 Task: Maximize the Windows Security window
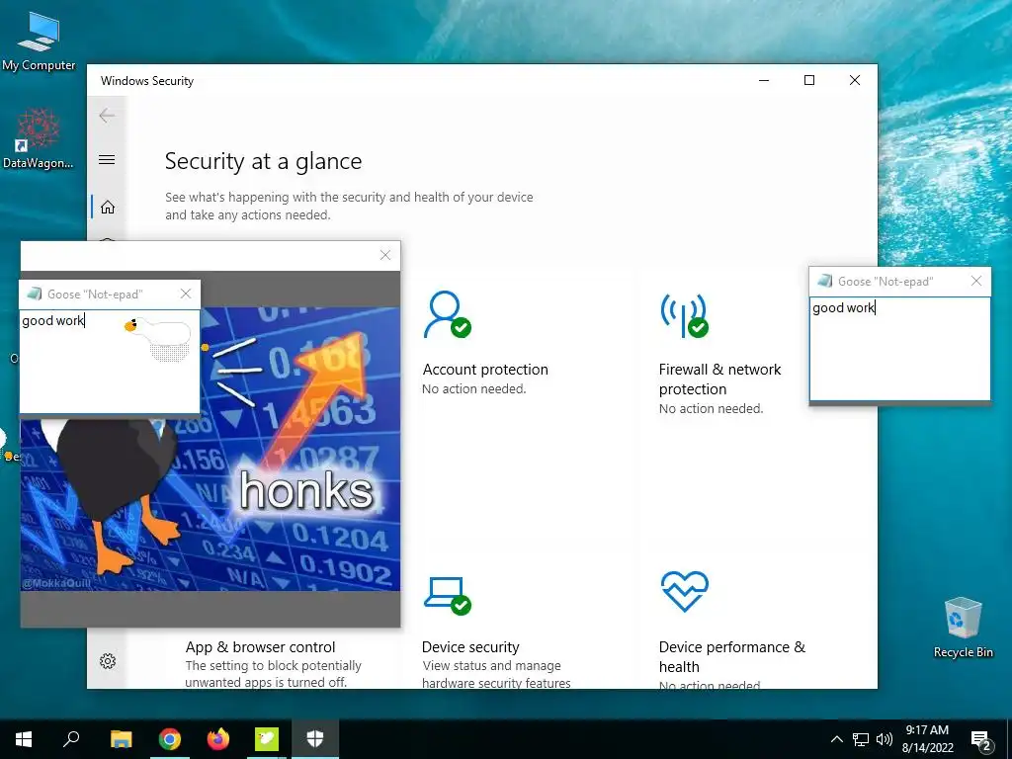(x=809, y=80)
